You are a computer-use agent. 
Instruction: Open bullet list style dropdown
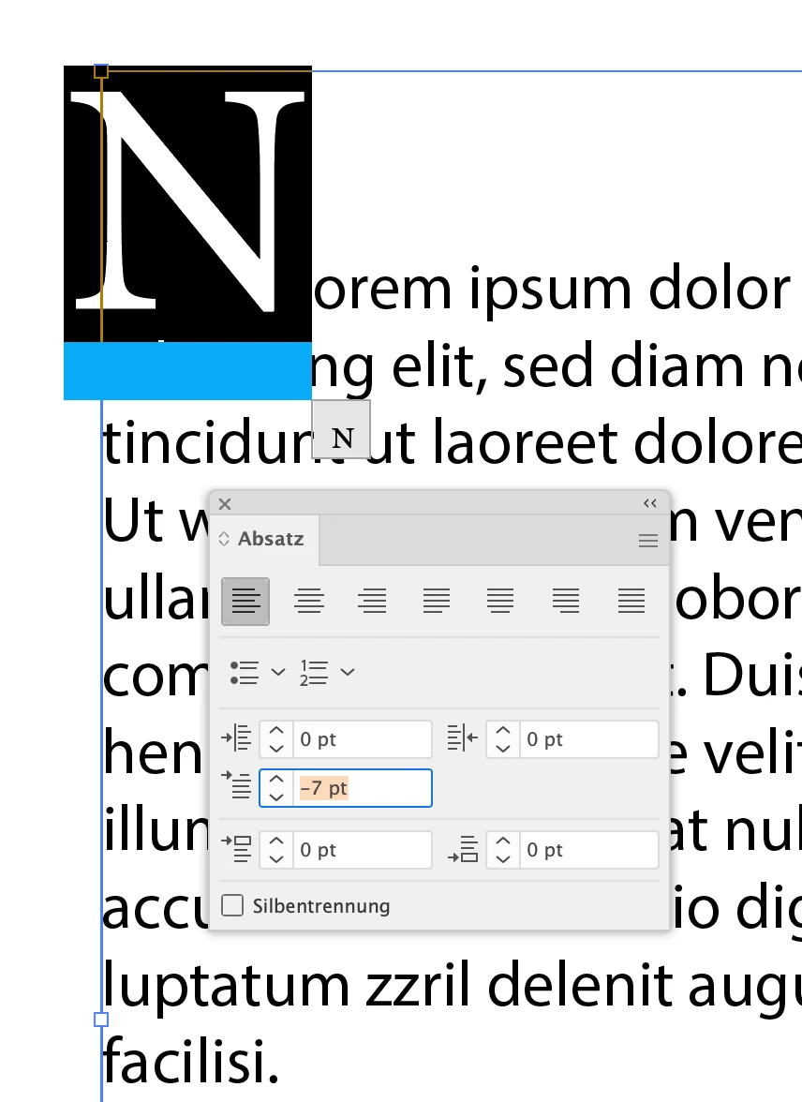[278, 673]
